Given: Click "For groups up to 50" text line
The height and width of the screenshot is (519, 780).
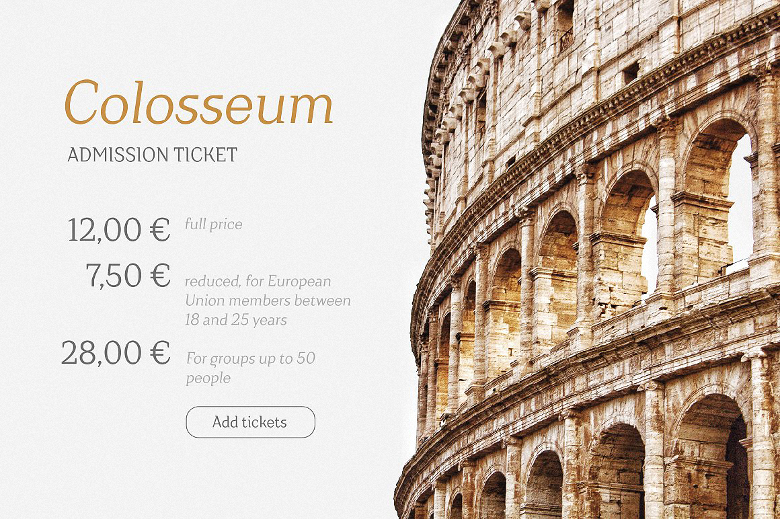Looking at the screenshot, I should point(250,358).
